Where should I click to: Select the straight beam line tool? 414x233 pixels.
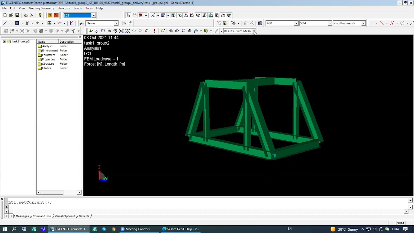tap(5, 23)
